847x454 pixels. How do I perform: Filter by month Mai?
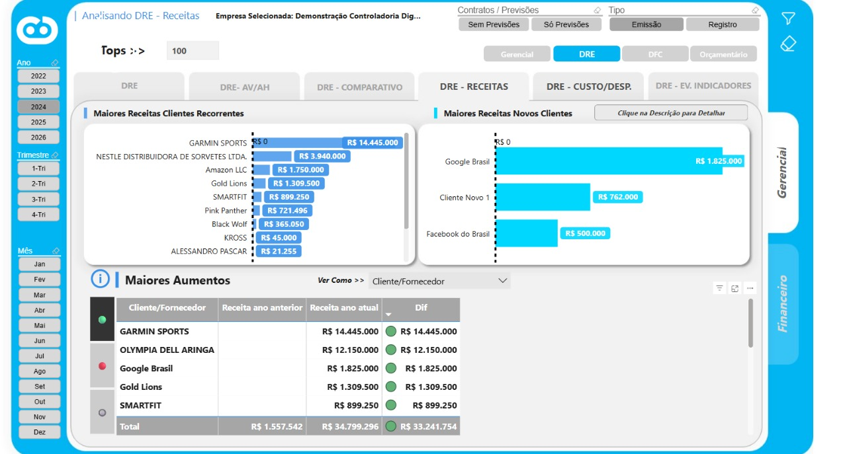coord(40,325)
